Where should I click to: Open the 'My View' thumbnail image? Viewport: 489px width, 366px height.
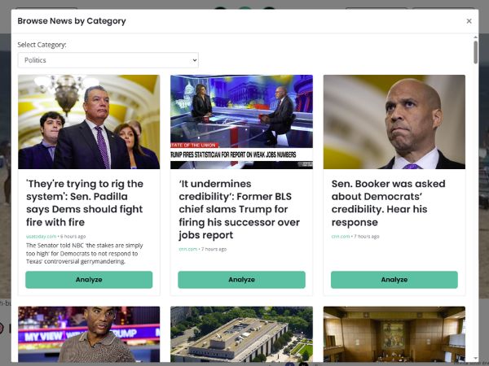tap(89, 334)
